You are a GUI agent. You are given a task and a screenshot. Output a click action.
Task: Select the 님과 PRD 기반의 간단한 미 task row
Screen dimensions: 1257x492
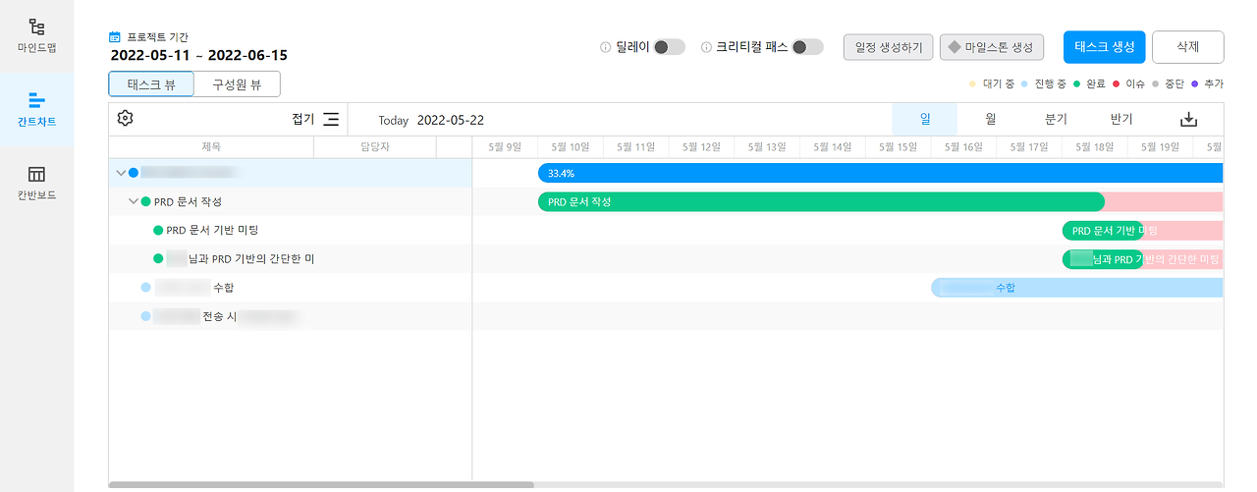[x=291, y=259]
